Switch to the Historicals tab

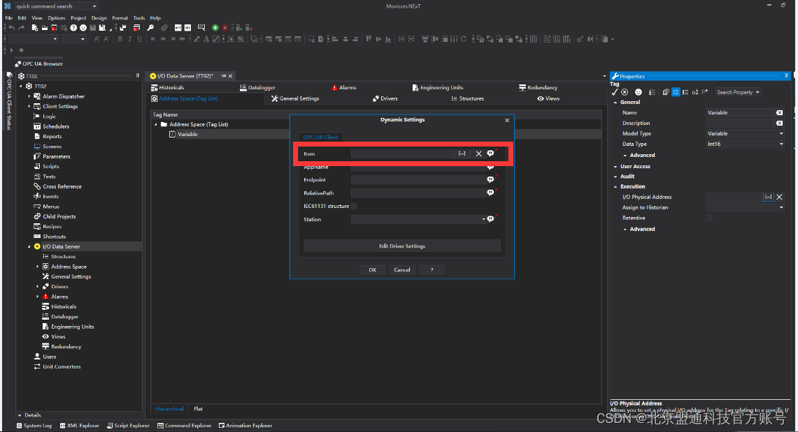point(167,88)
